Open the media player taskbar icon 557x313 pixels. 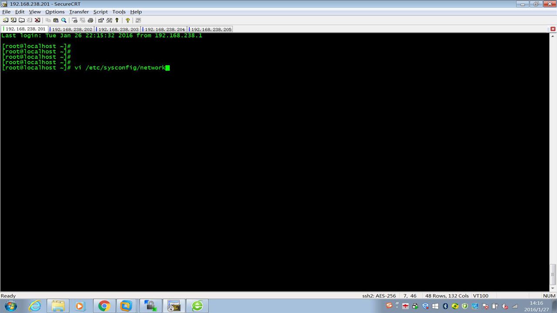pos(80,306)
